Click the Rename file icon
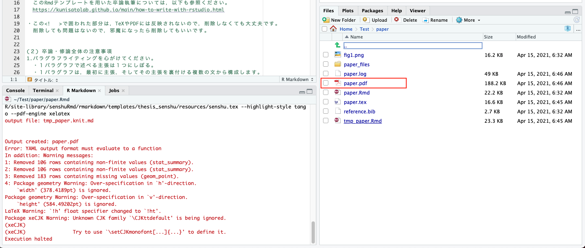 426,20
